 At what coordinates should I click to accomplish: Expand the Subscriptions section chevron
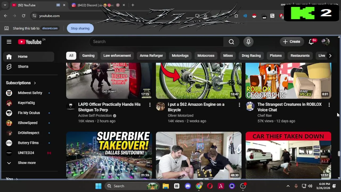[35, 83]
